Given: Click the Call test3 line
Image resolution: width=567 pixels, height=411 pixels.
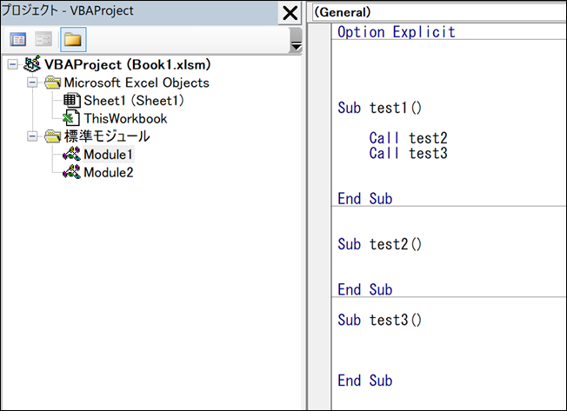Looking at the screenshot, I should pos(408,153).
